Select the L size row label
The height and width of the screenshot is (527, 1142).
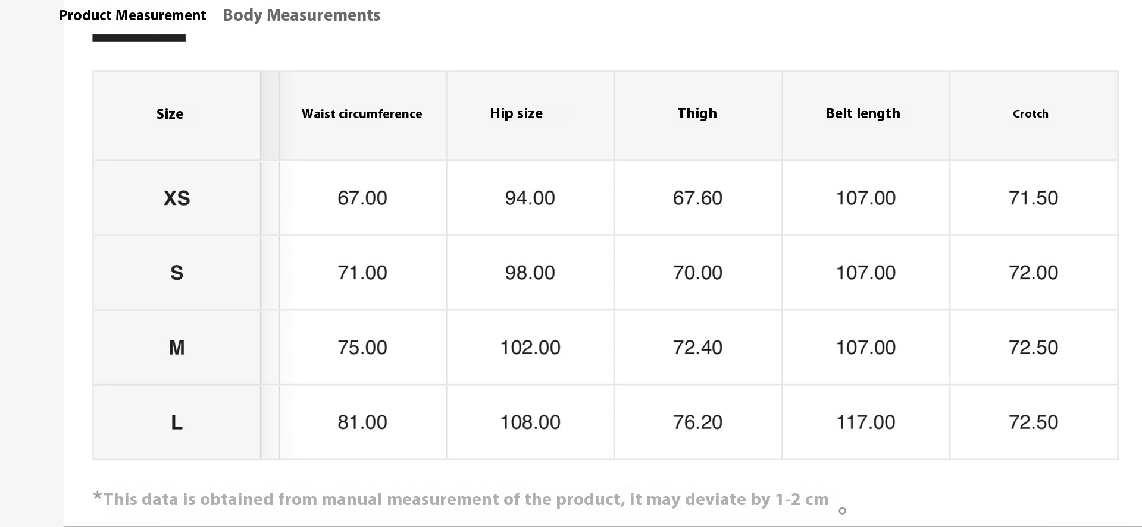click(x=177, y=422)
